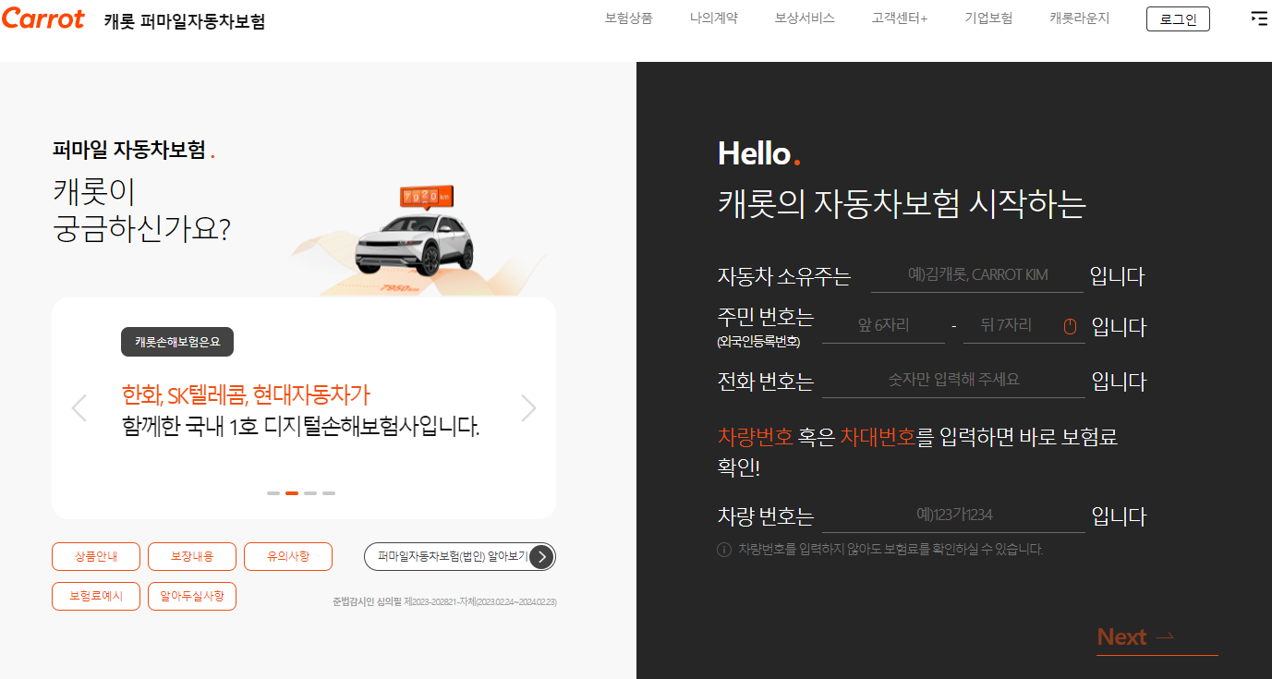Click the Next arrow button
This screenshot has width=1272, height=679.
coord(1157,637)
